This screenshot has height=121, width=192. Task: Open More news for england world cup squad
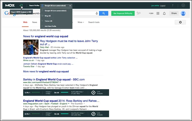(46, 71)
